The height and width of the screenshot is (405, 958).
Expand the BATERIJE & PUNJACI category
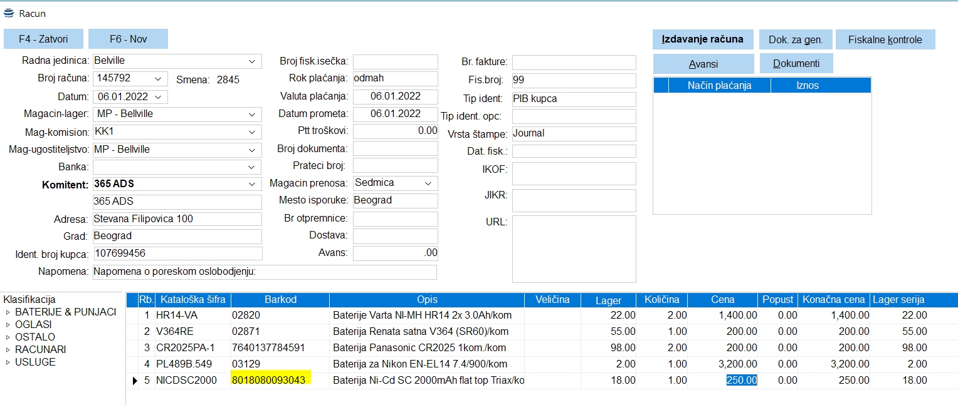8,312
